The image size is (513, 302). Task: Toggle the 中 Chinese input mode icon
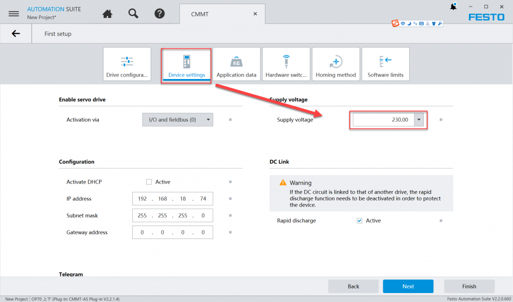tap(403, 23)
